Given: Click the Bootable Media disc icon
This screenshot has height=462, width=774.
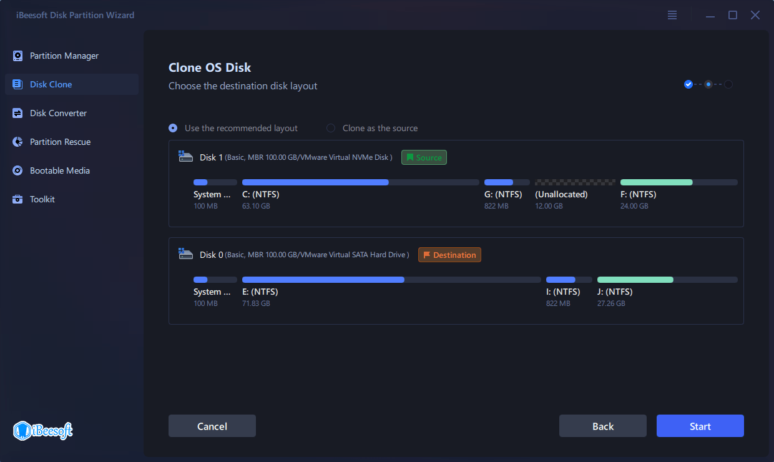Looking at the screenshot, I should 17,170.
